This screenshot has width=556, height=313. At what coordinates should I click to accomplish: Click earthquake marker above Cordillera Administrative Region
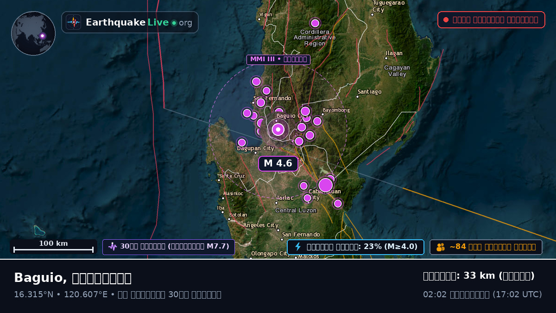[x=315, y=23]
